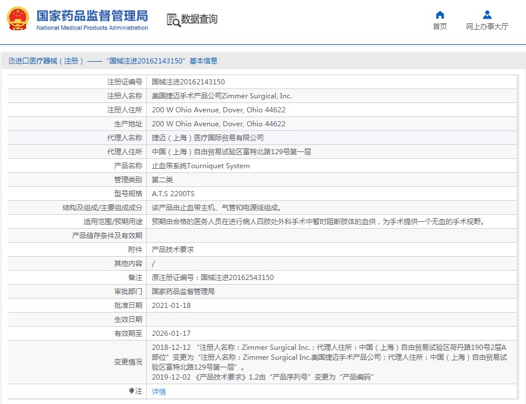Click the 注册证编号 row label
The height and width of the screenshot is (404, 526).
(125, 82)
